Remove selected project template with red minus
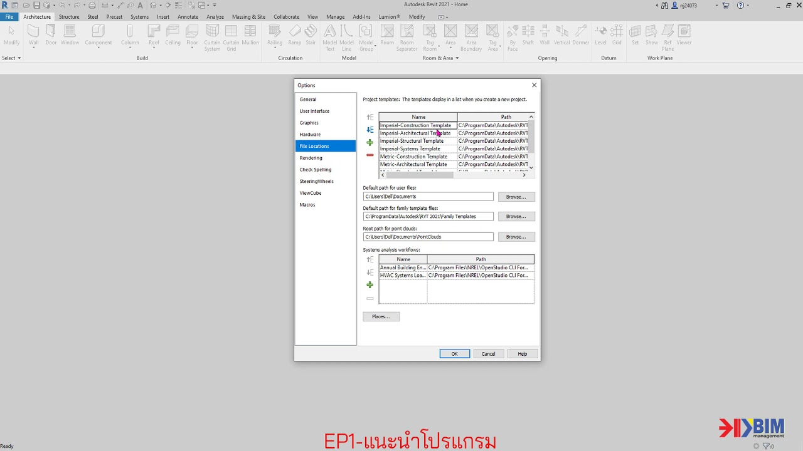 tap(370, 155)
